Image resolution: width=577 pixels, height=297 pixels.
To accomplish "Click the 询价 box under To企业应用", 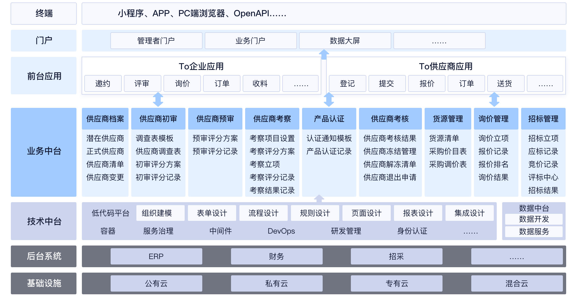I will [182, 83].
